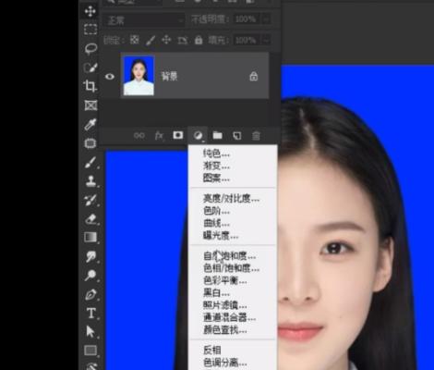Select the Lasso tool

click(x=90, y=49)
